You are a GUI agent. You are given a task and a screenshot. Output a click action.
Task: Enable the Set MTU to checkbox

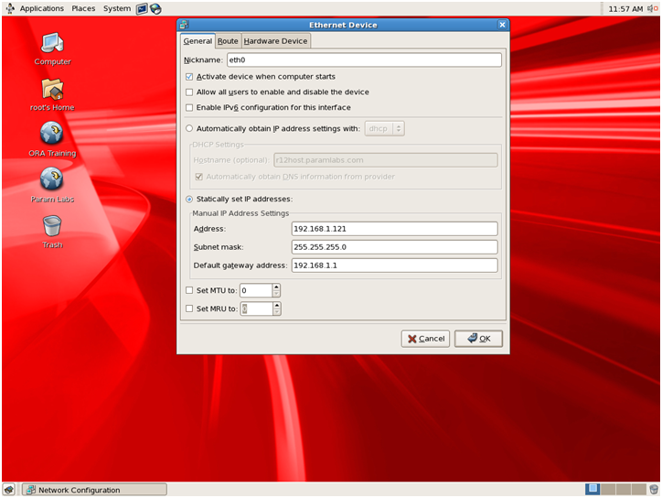(189, 290)
